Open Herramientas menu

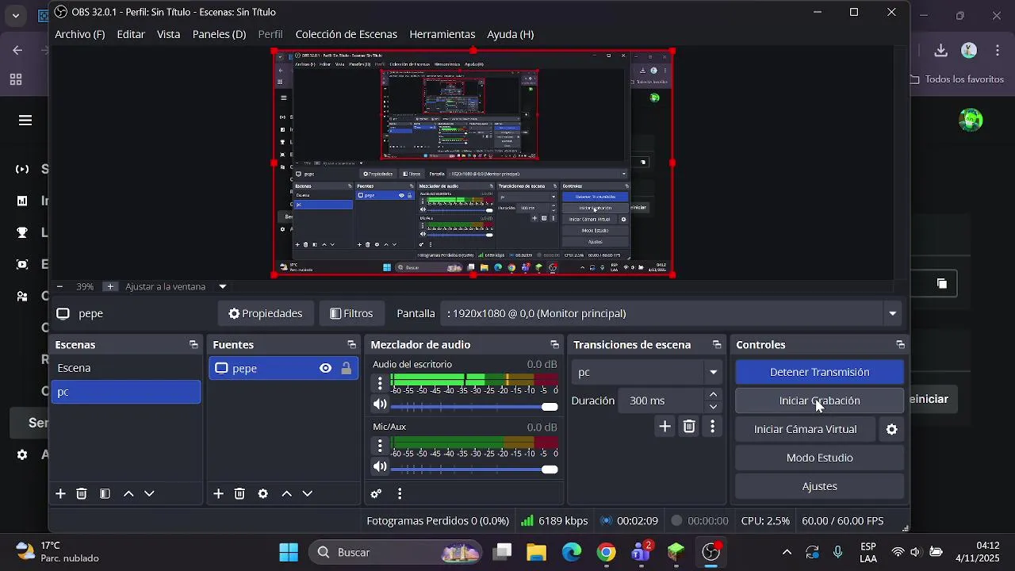pos(442,34)
